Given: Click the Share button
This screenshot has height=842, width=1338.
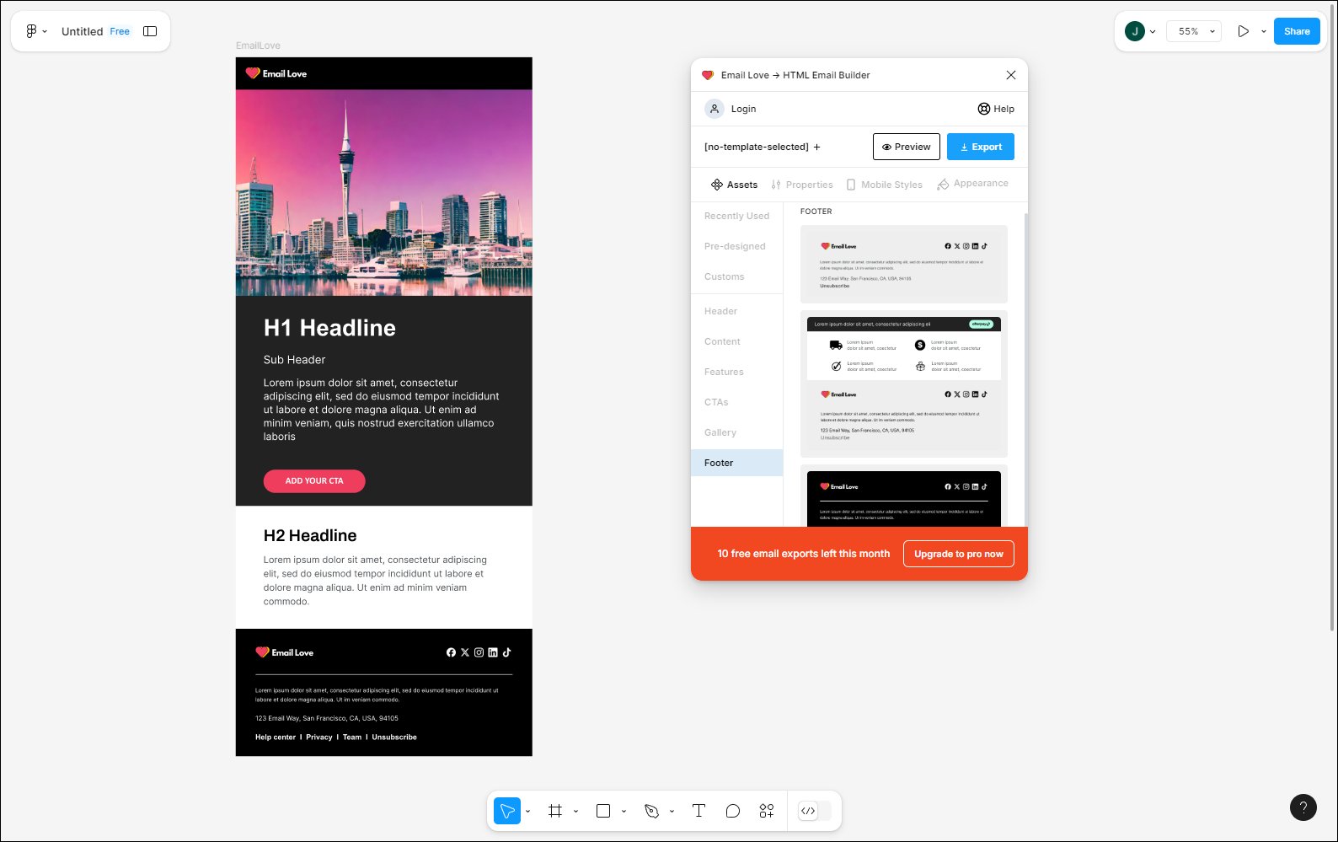Looking at the screenshot, I should [1297, 31].
